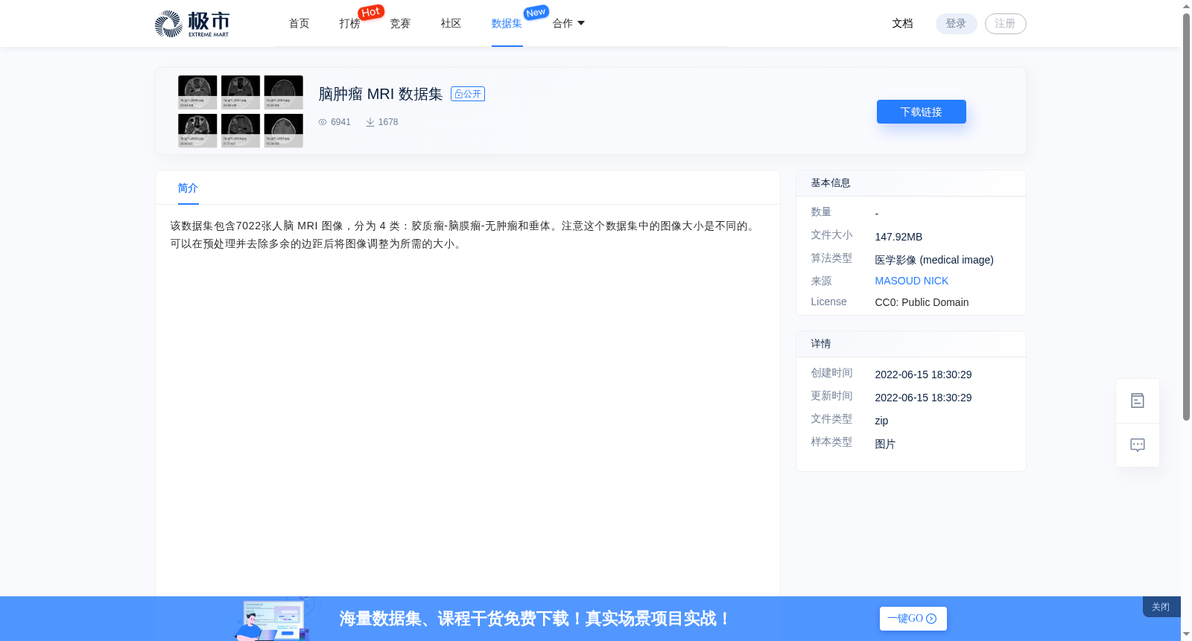
Task: Click the red 'Hot' badge over 打榜
Action: tap(370, 12)
